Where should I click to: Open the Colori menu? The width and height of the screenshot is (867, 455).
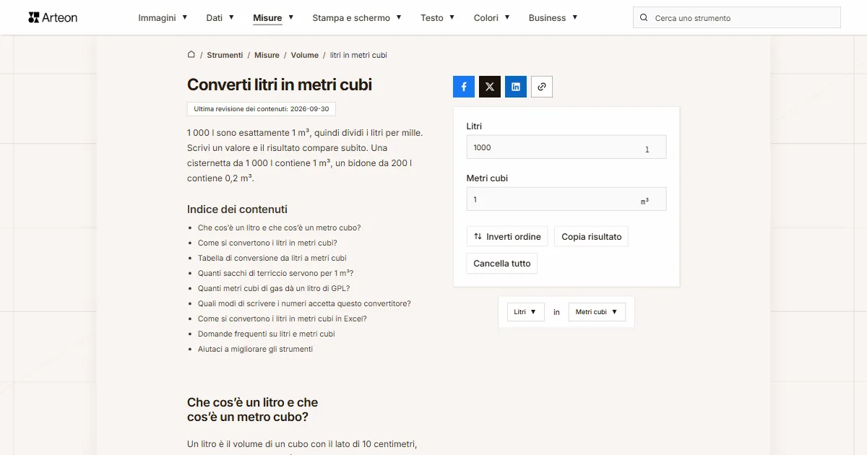coord(492,18)
